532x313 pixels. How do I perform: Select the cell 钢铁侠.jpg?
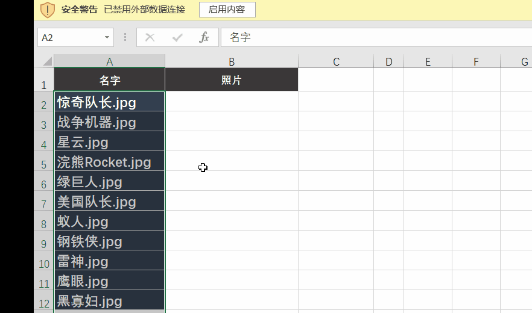point(109,241)
